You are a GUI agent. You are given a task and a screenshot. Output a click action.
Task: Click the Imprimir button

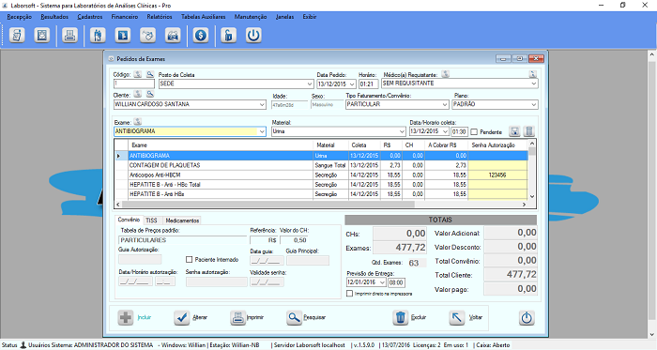(x=247, y=318)
